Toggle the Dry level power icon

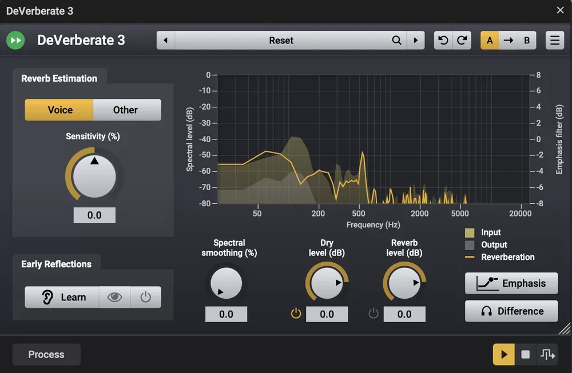296,313
